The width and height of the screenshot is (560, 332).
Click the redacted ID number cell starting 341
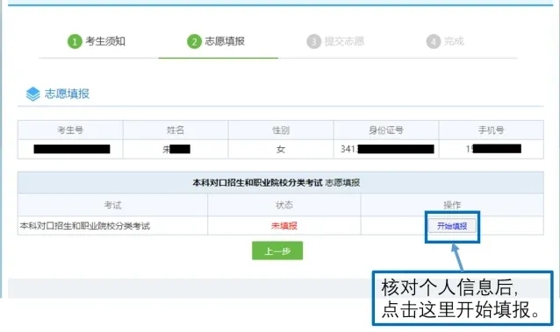tap(386, 149)
